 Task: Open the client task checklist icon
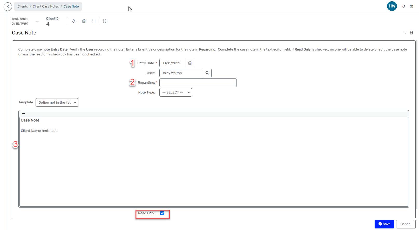click(x=93, y=21)
